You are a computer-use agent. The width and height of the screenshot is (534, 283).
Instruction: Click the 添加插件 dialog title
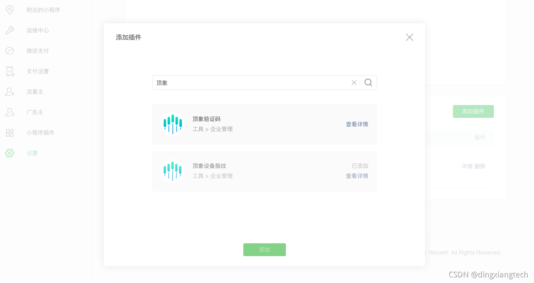tap(128, 37)
